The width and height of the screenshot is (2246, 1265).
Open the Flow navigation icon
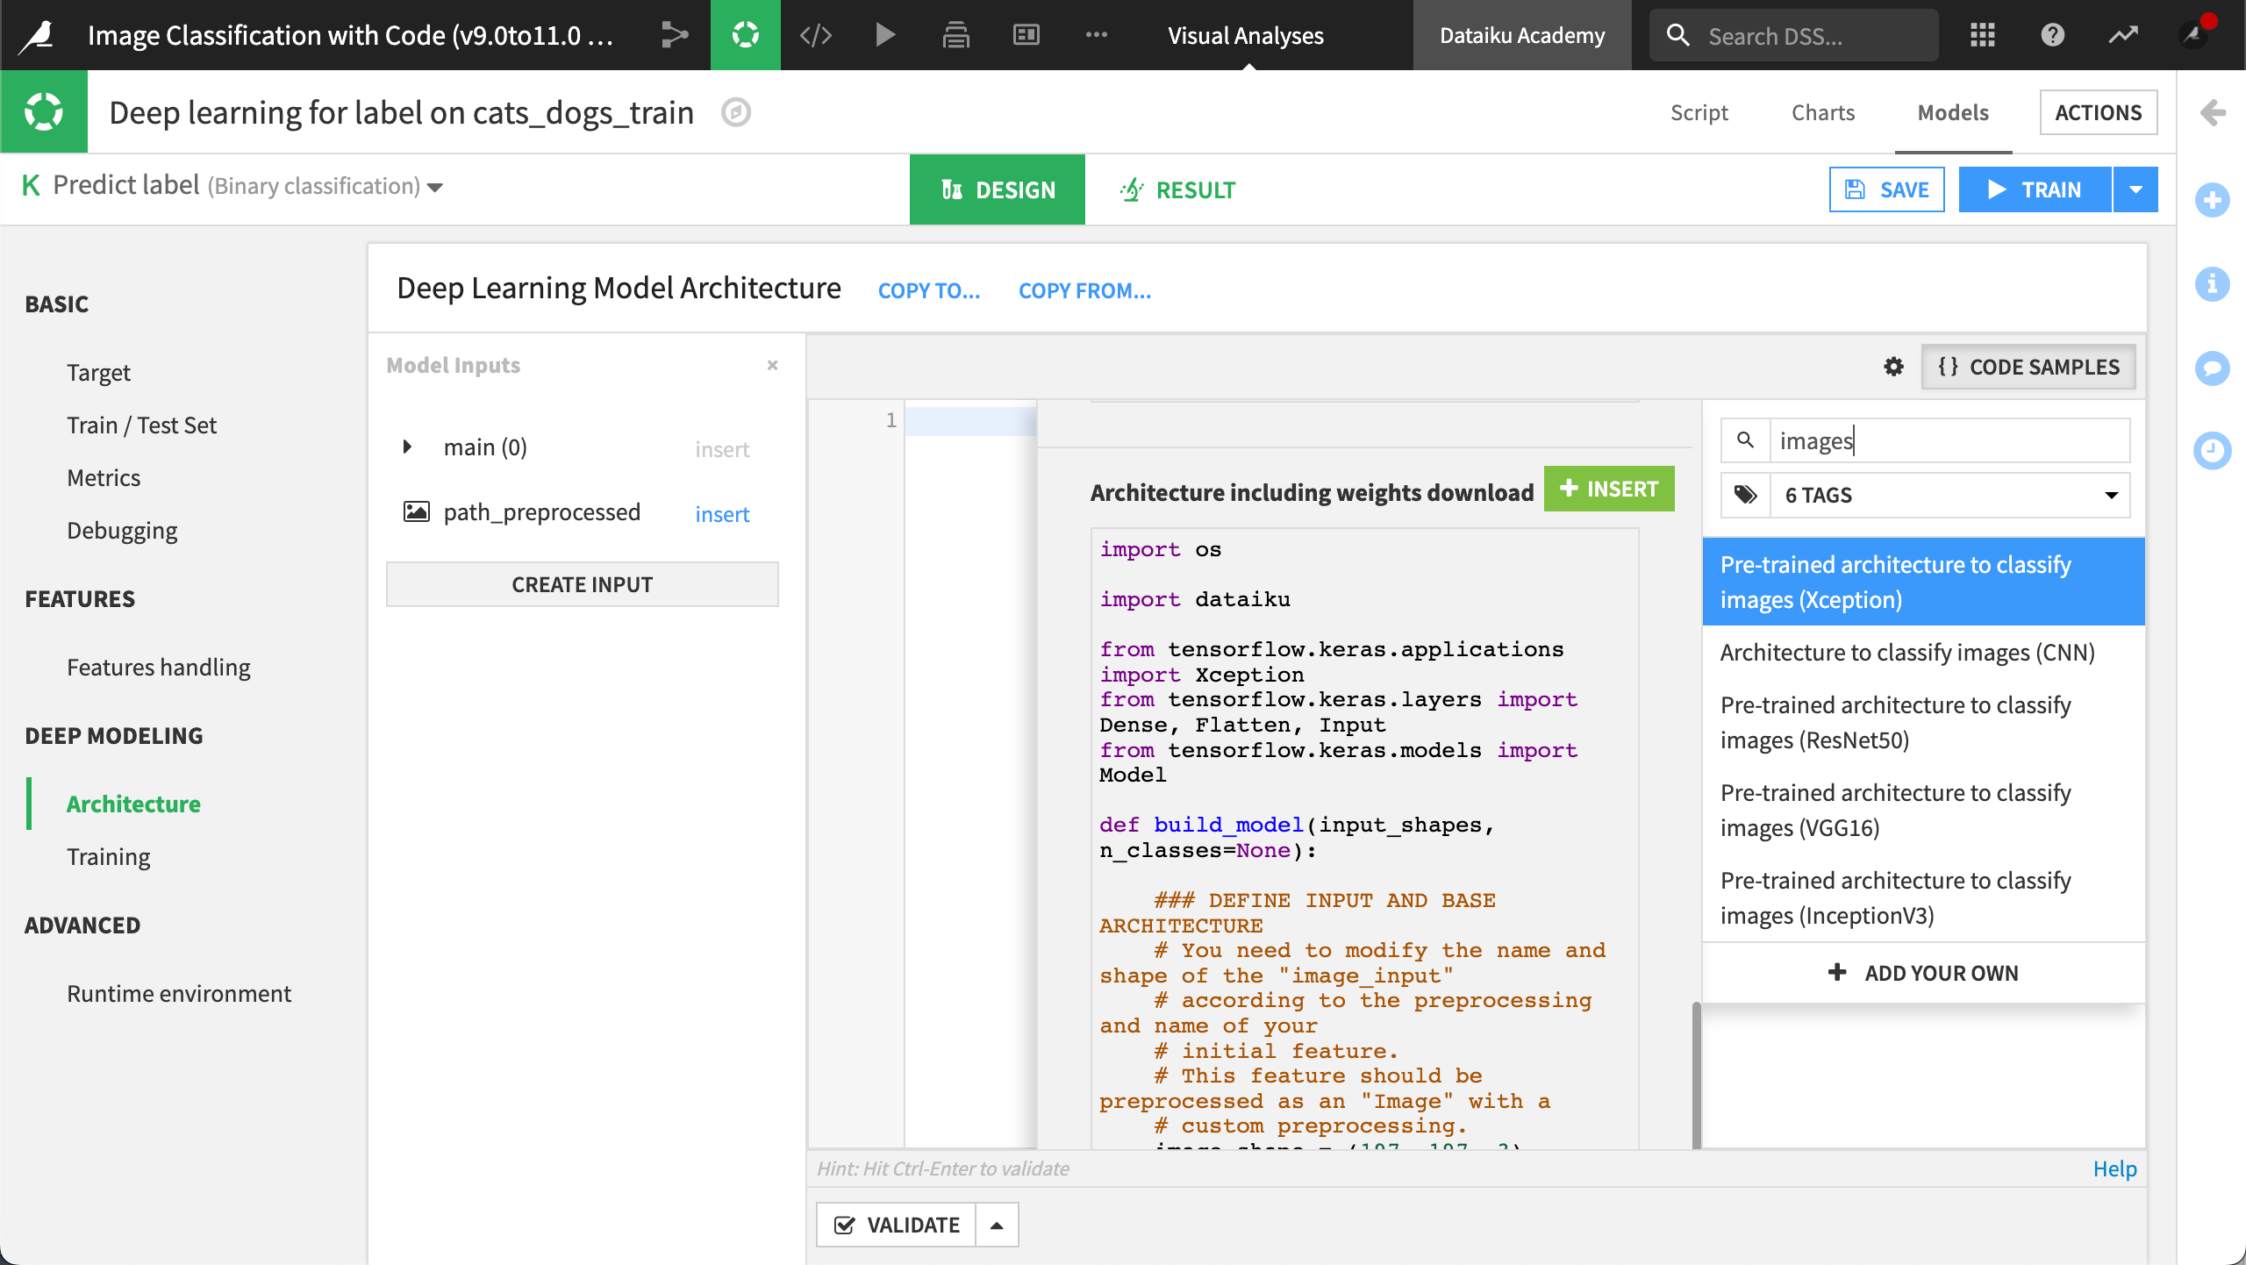tap(674, 35)
